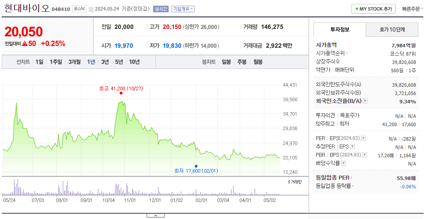Click the current price 20,050
425x219 pixels.
(x=24, y=32)
